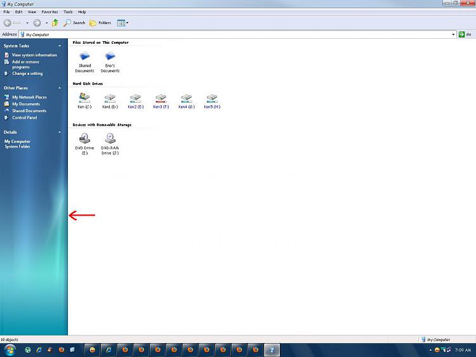Select the Ken (C:) system drive
Viewport: 476px width, 357px height.
point(84,101)
